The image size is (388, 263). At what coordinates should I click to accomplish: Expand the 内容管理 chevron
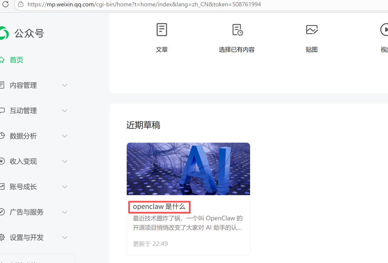click(65, 85)
